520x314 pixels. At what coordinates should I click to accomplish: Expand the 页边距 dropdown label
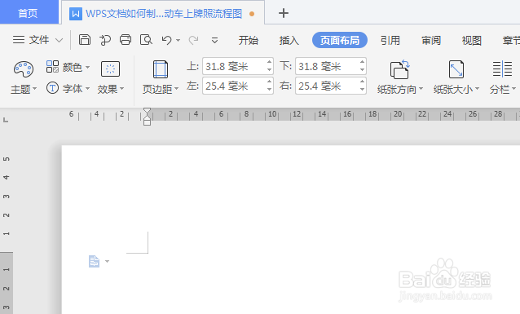click(x=161, y=89)
